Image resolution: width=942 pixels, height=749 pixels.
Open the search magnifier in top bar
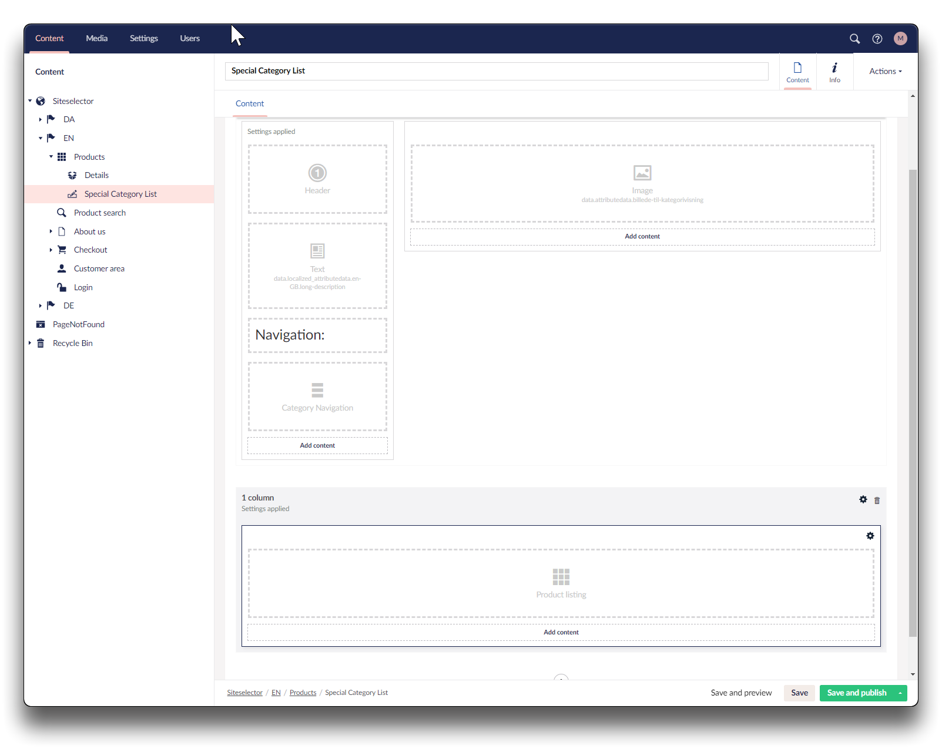point(854,39)
